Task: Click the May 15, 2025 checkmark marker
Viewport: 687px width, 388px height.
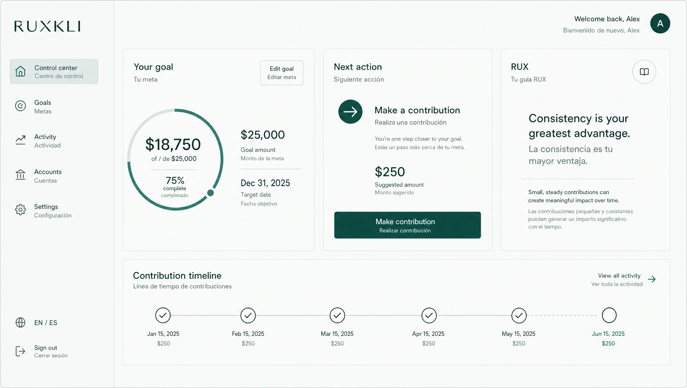Action: (519, 316)
